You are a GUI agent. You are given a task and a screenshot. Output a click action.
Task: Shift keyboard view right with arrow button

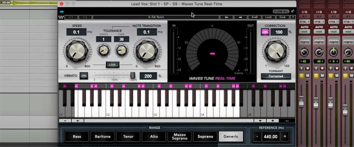[x=272, y=121]
